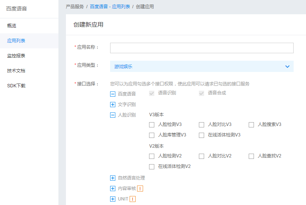
Task: Expand the UNIT interface group
Action: coord(113,199)
